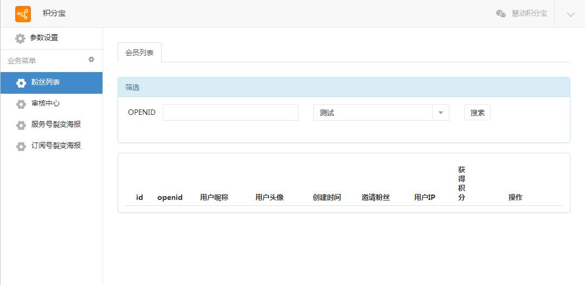Click the 积分宝 title text
This screenshot has height=285, width=585.
pyautogui.click(x=54, y=14)
